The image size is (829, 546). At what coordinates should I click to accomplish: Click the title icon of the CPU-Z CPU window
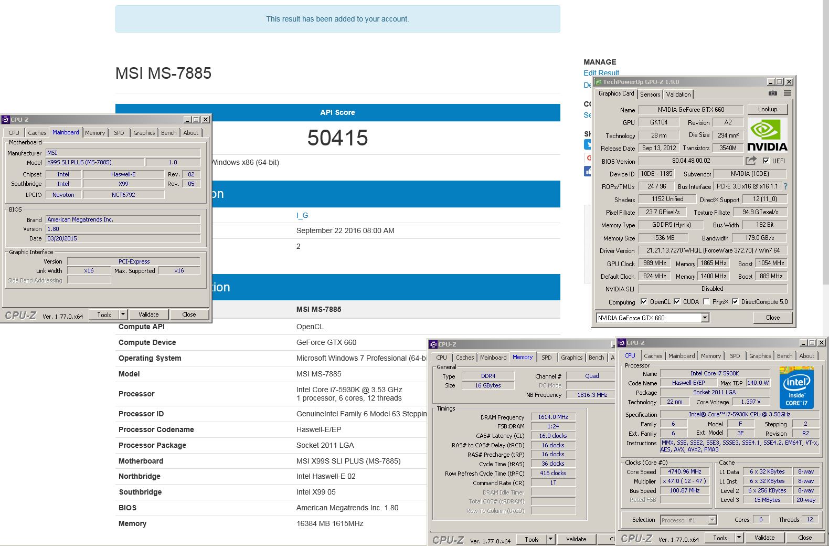click(622, 343)
